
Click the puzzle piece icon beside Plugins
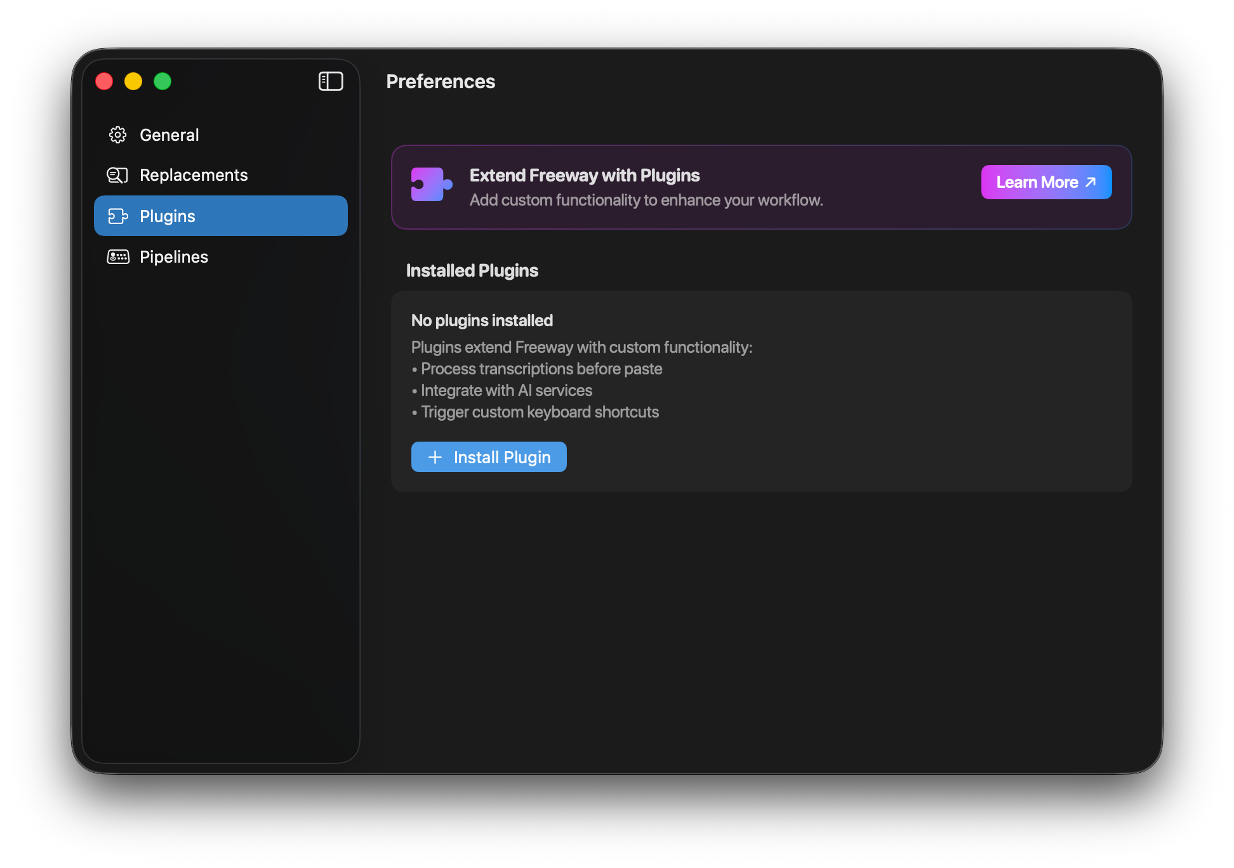click(x=117, y=216)
